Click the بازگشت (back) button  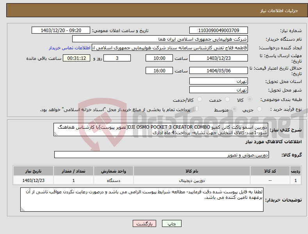pyautogui.click(x=144, y=223)
